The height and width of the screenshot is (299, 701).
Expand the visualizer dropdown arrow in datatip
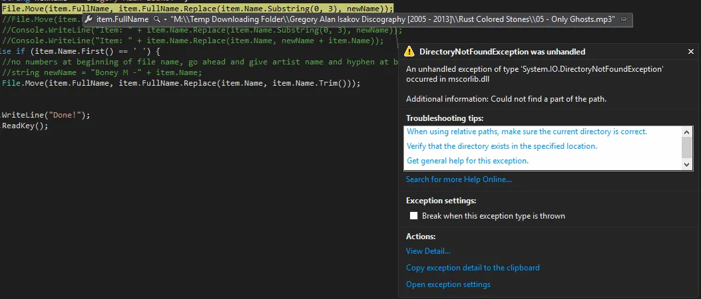pos(165,20)
